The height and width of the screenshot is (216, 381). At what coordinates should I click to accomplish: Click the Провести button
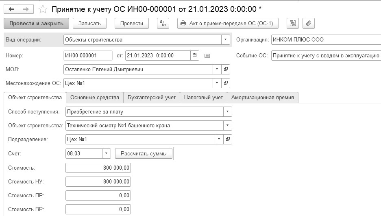click(132, 23)
